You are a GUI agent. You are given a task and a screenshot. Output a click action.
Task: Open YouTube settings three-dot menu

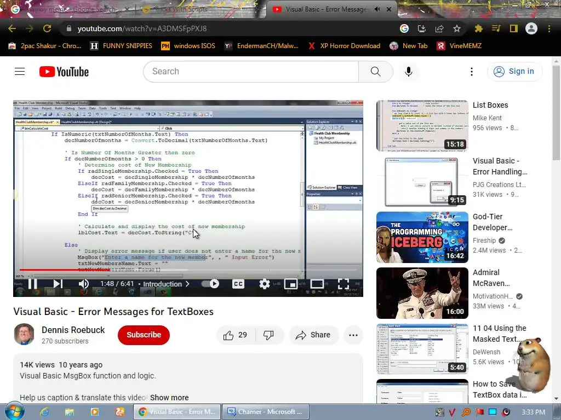[472, 72]
